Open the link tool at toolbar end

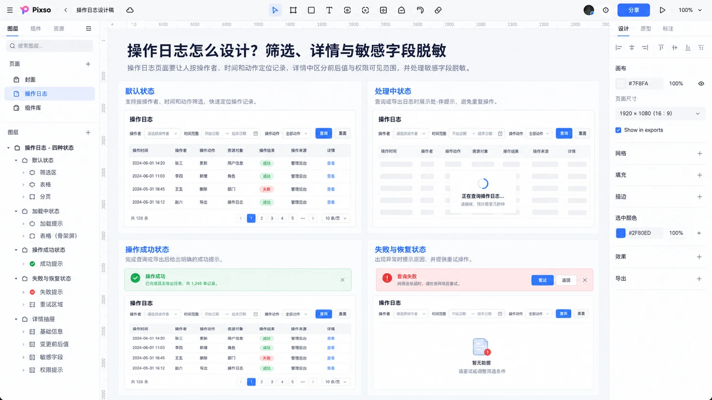tap(438, 10)
